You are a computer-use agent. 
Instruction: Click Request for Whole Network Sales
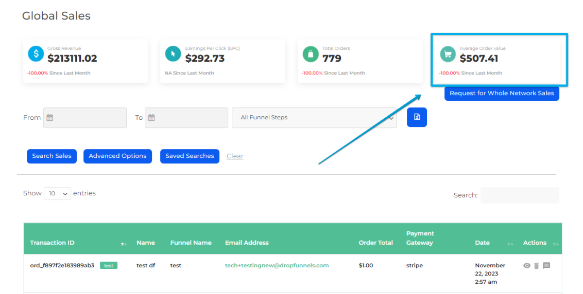point(502,94)
